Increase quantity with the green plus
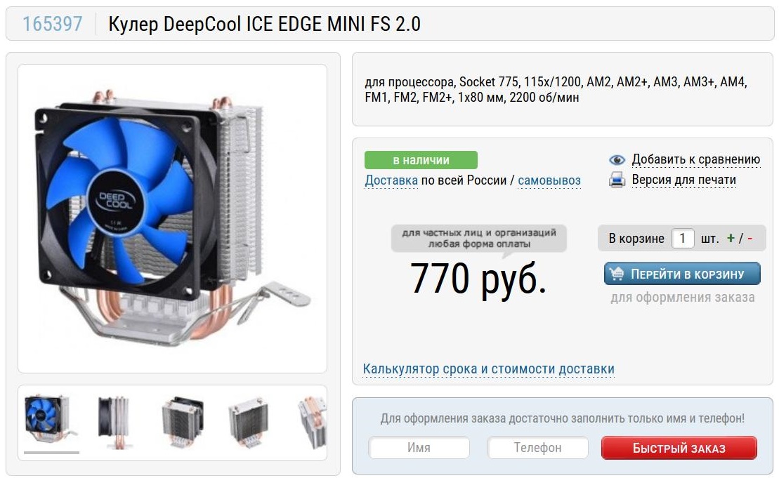 (731, 238)
